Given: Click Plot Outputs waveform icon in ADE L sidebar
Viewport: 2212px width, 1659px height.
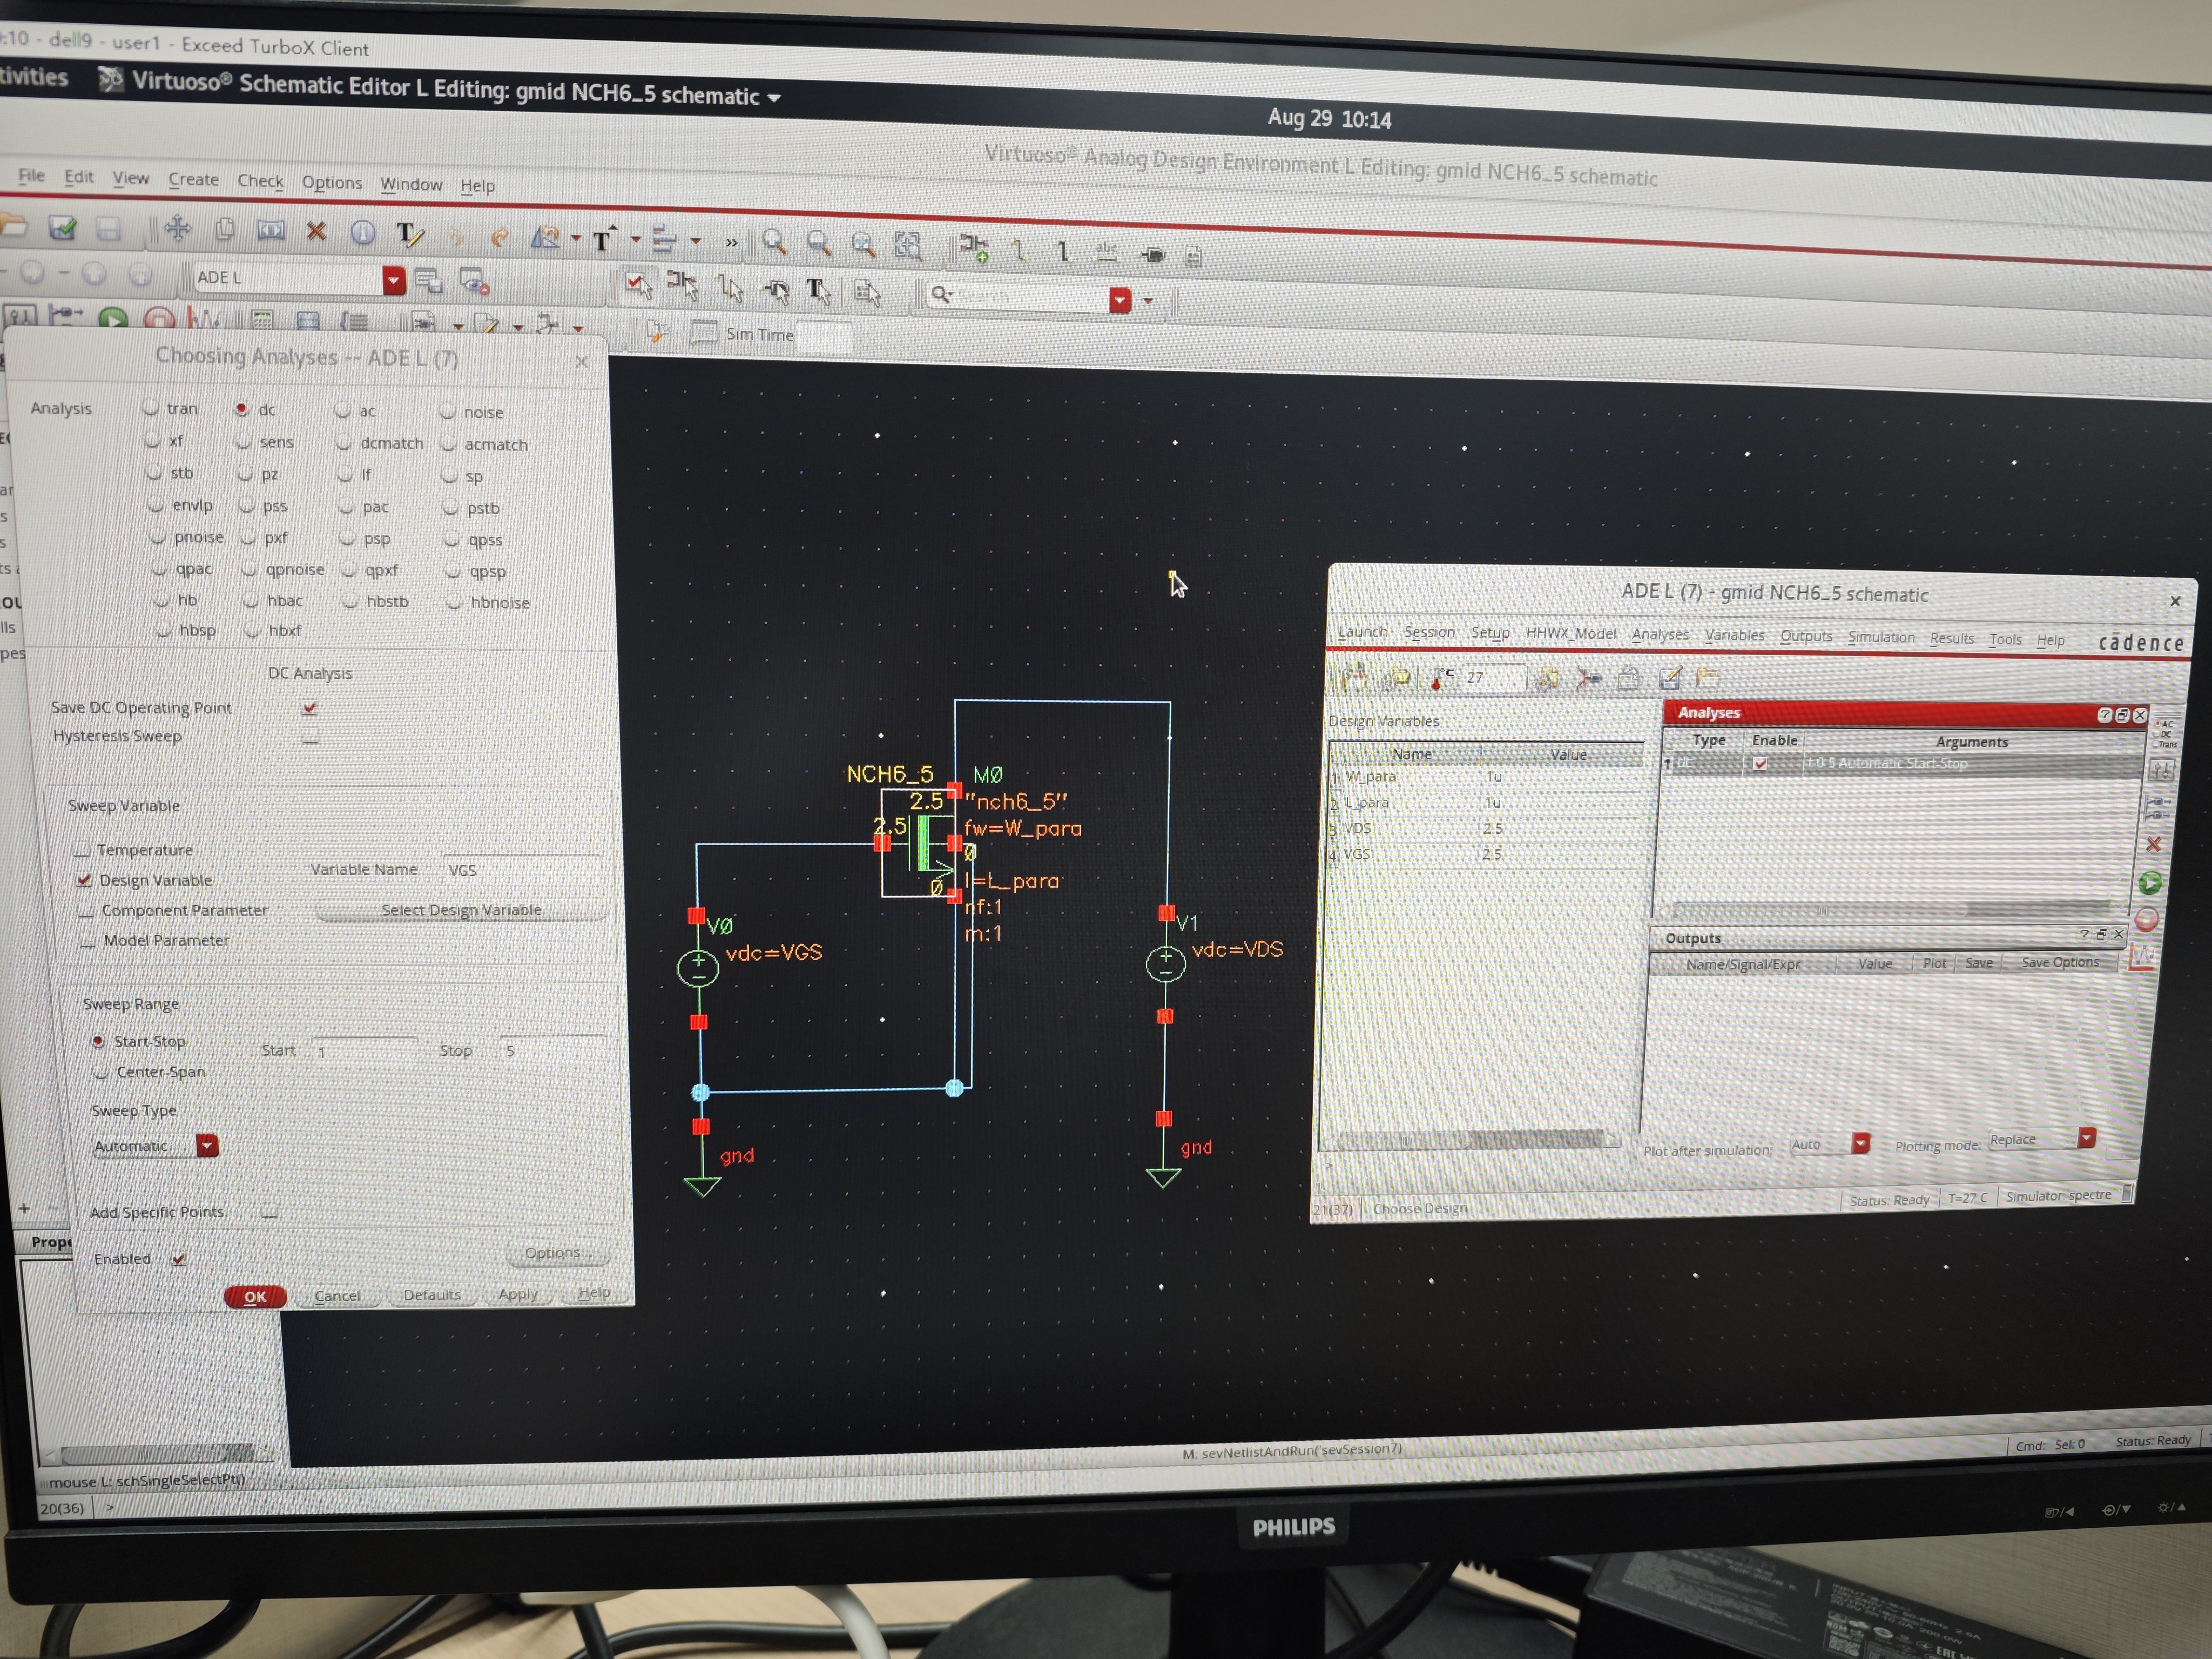Looking at the screenshot, I should (x=2142, y=957).
